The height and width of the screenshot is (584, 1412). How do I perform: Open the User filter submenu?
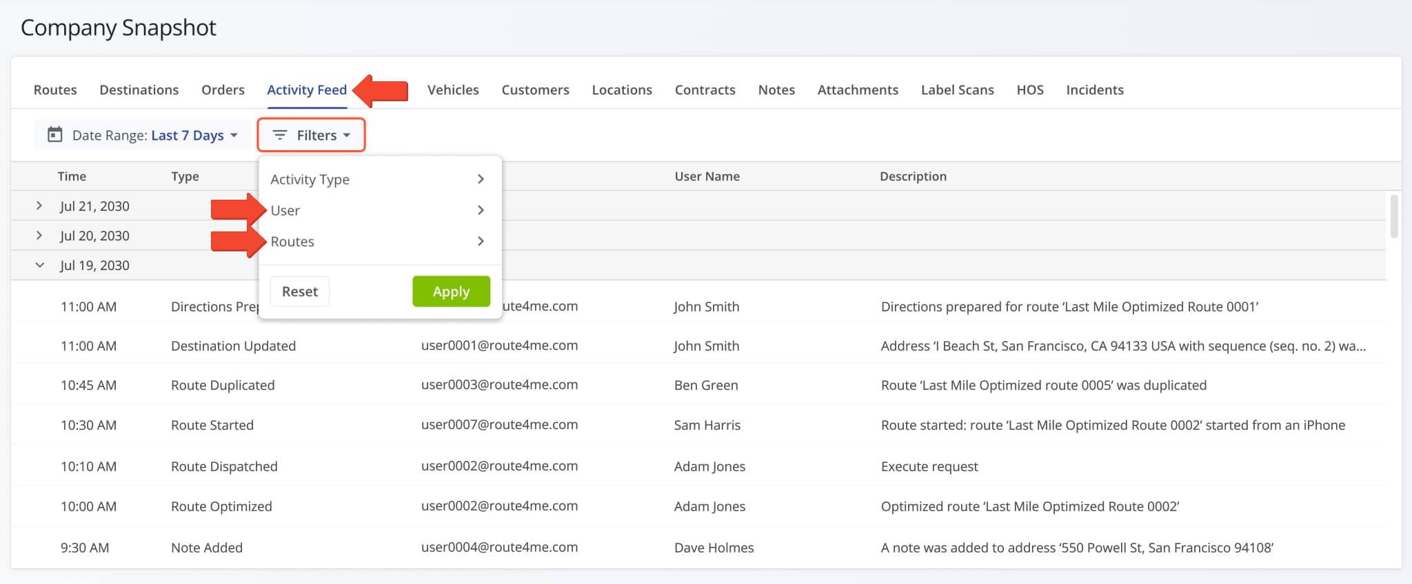coord(379,210)
